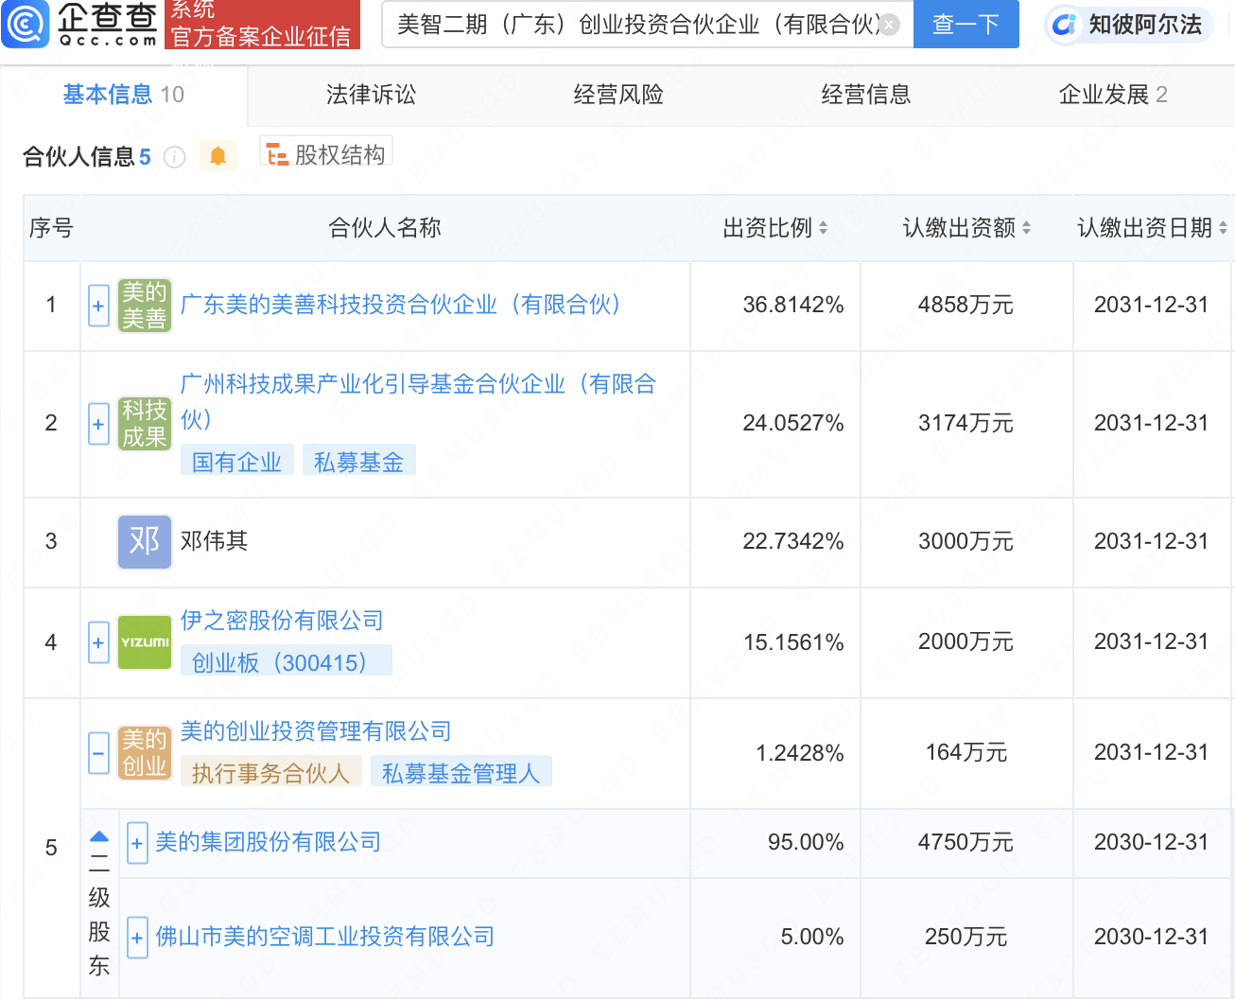Click the 查一下 search button
The width and height of the screenshot is (1235, 1001).
tap(965, 25)
